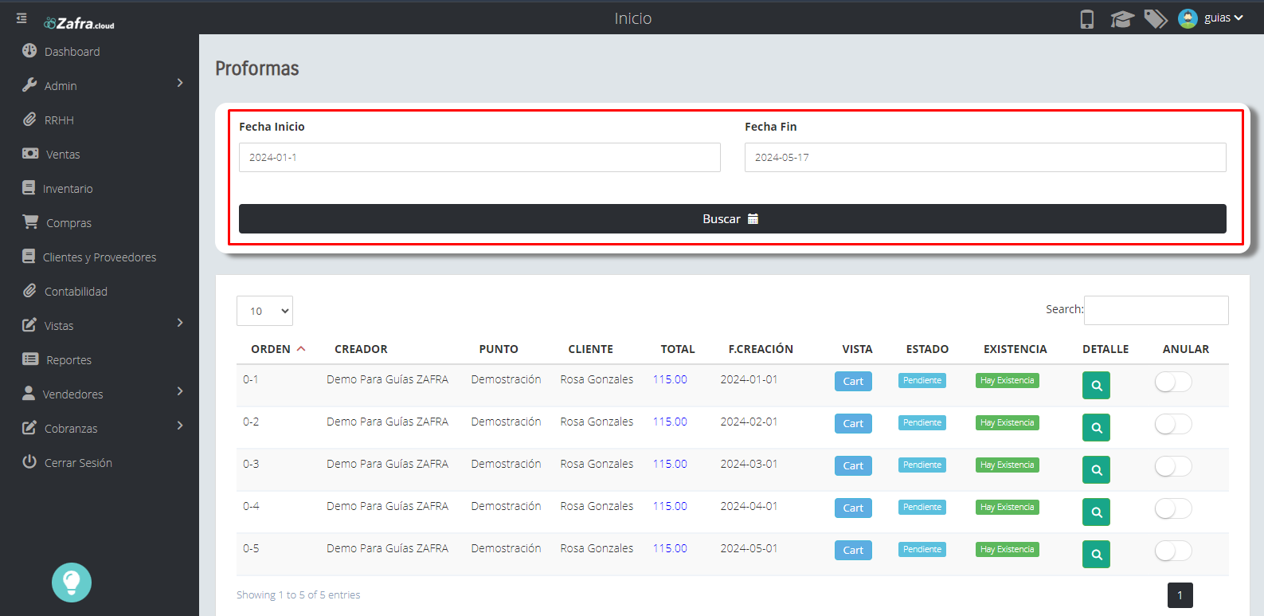
Task: Click Cart button for order 0-1
Action: click(853, 382)
